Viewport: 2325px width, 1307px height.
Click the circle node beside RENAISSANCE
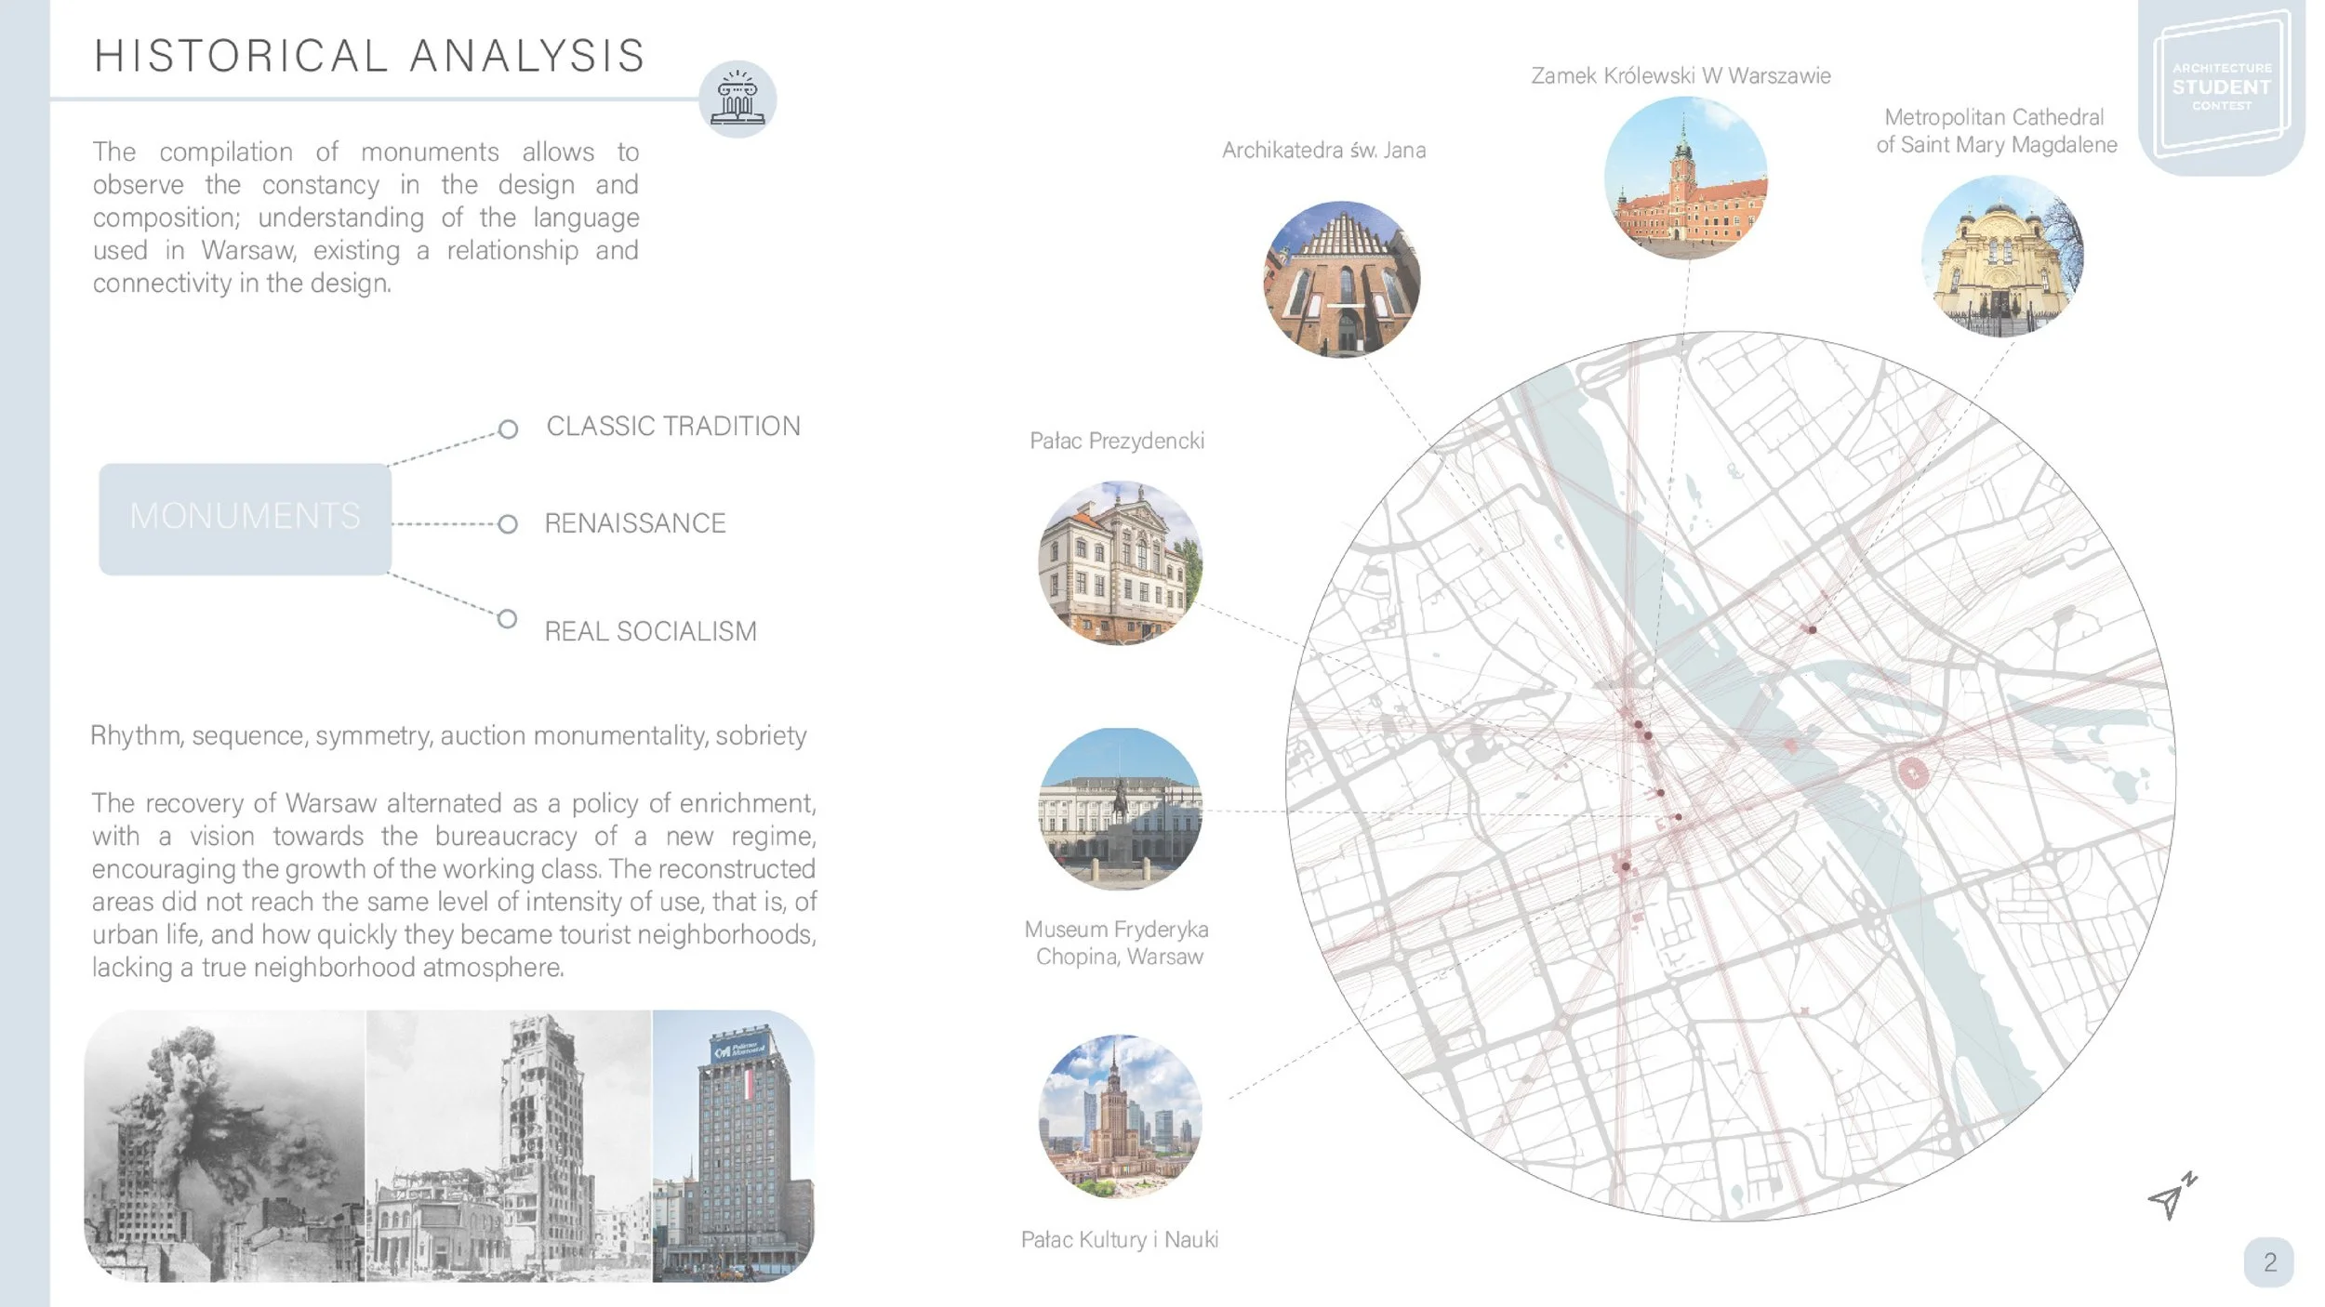click(x=508, y=524)
